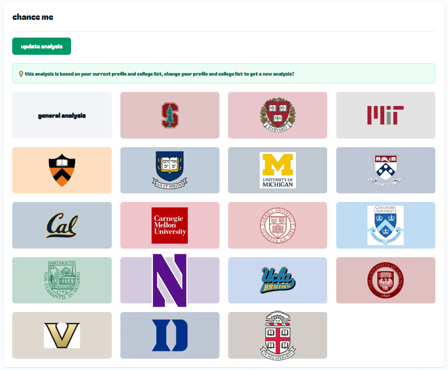448x370 pixels.
Task: Open the Cal Berkeley card
Action: pyautogui.click(x=62, y=226)
